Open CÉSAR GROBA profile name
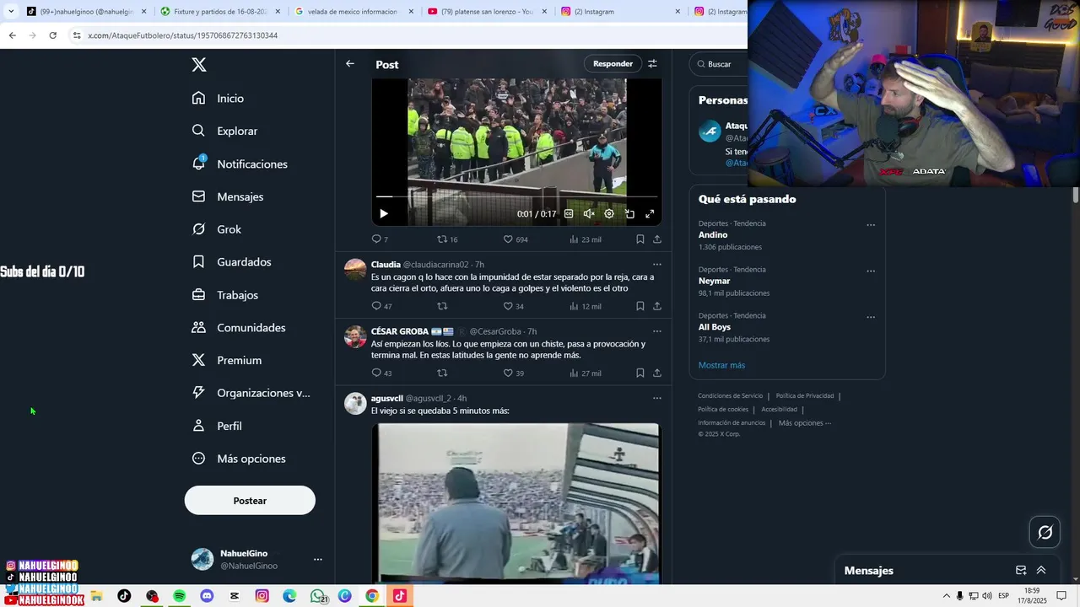Screen dimensions: 1080x607 pyautogui.click(x=400, y=331)
